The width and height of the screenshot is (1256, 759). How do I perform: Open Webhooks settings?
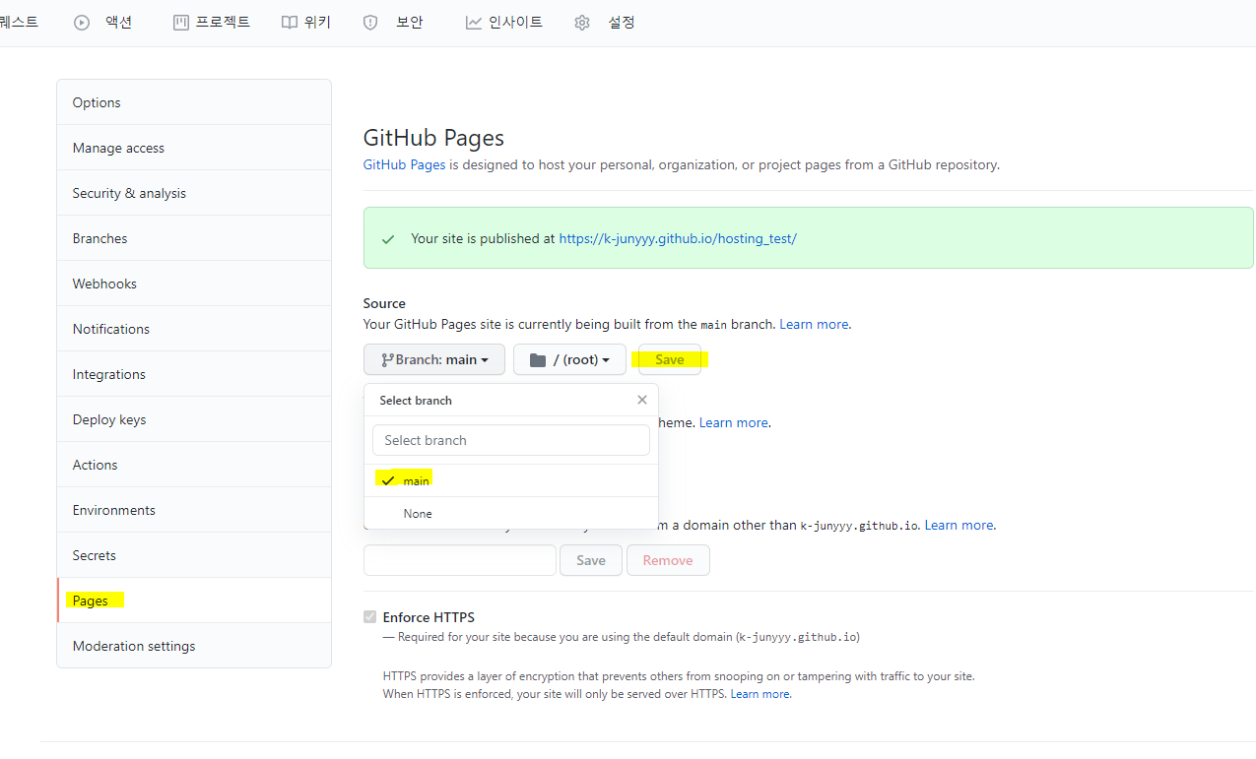point(194,284)
